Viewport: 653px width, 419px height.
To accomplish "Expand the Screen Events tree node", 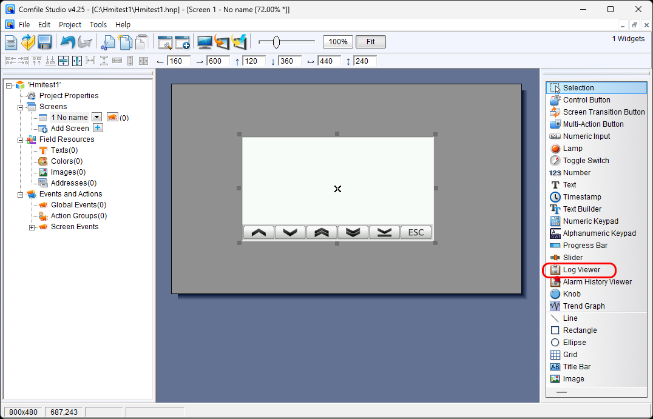I will [32, 227].
